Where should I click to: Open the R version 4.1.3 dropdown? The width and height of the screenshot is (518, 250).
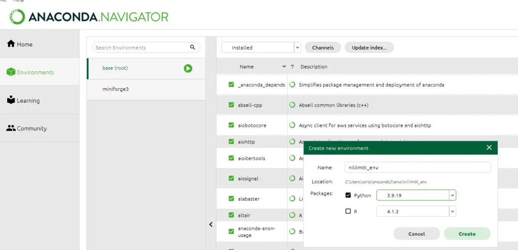[452, 211]
